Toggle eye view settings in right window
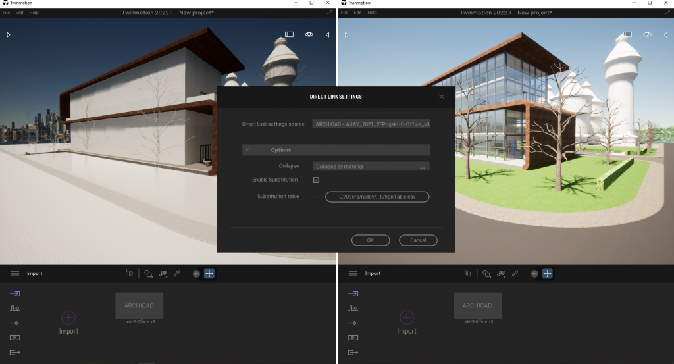Image resolution: width=674 pixels, height=364 pixels. 648,34
